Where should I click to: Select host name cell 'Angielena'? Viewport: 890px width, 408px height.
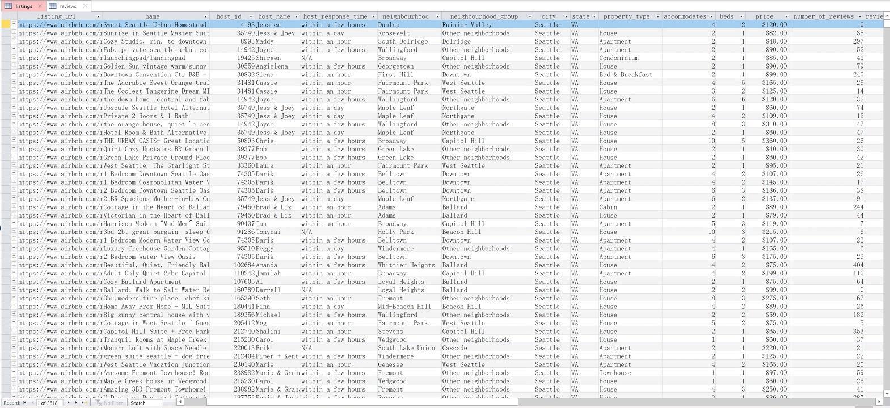click(277, 66)
